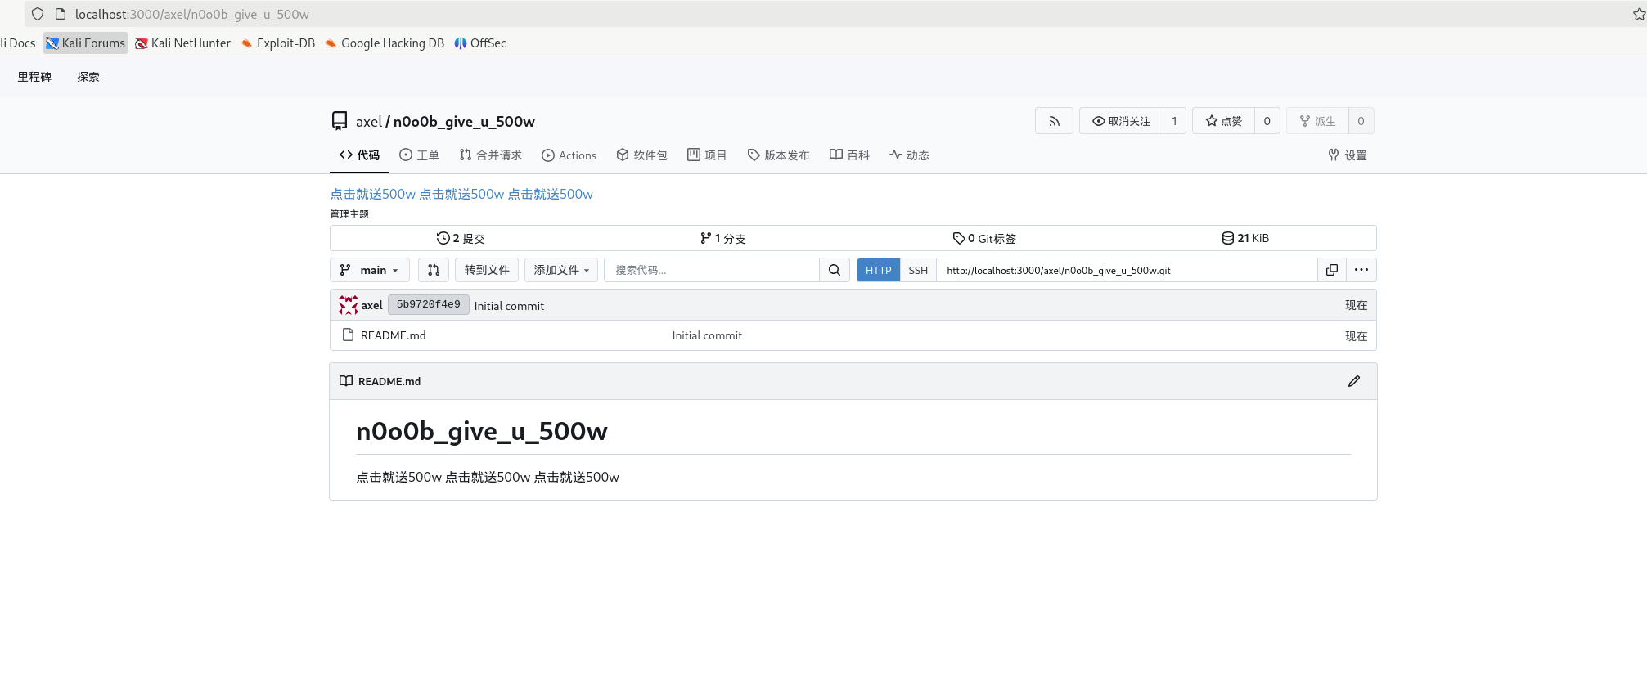Click the code search magnifier button
Viewport: 1647px width, 678px height.
click(x=834, y=270)
